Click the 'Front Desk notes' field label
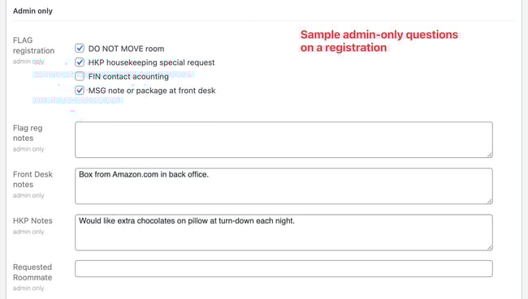The height and width of the screenshot is (299, 528). [x=32, y=179]
